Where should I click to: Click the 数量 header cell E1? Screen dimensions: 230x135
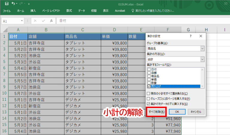[x=137, y=37]
